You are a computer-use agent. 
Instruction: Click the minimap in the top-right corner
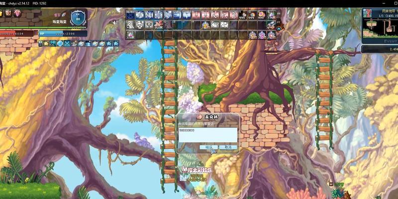coord(380,28)
